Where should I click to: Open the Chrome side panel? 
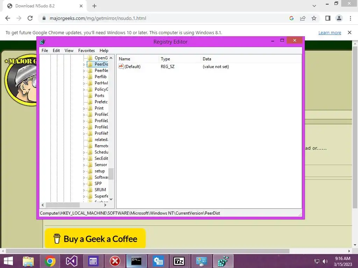(x=328, y=18)
